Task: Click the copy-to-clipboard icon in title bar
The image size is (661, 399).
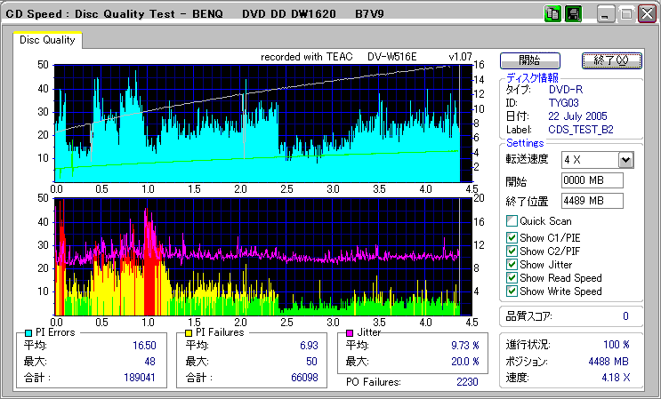Action: click(552, 13)
